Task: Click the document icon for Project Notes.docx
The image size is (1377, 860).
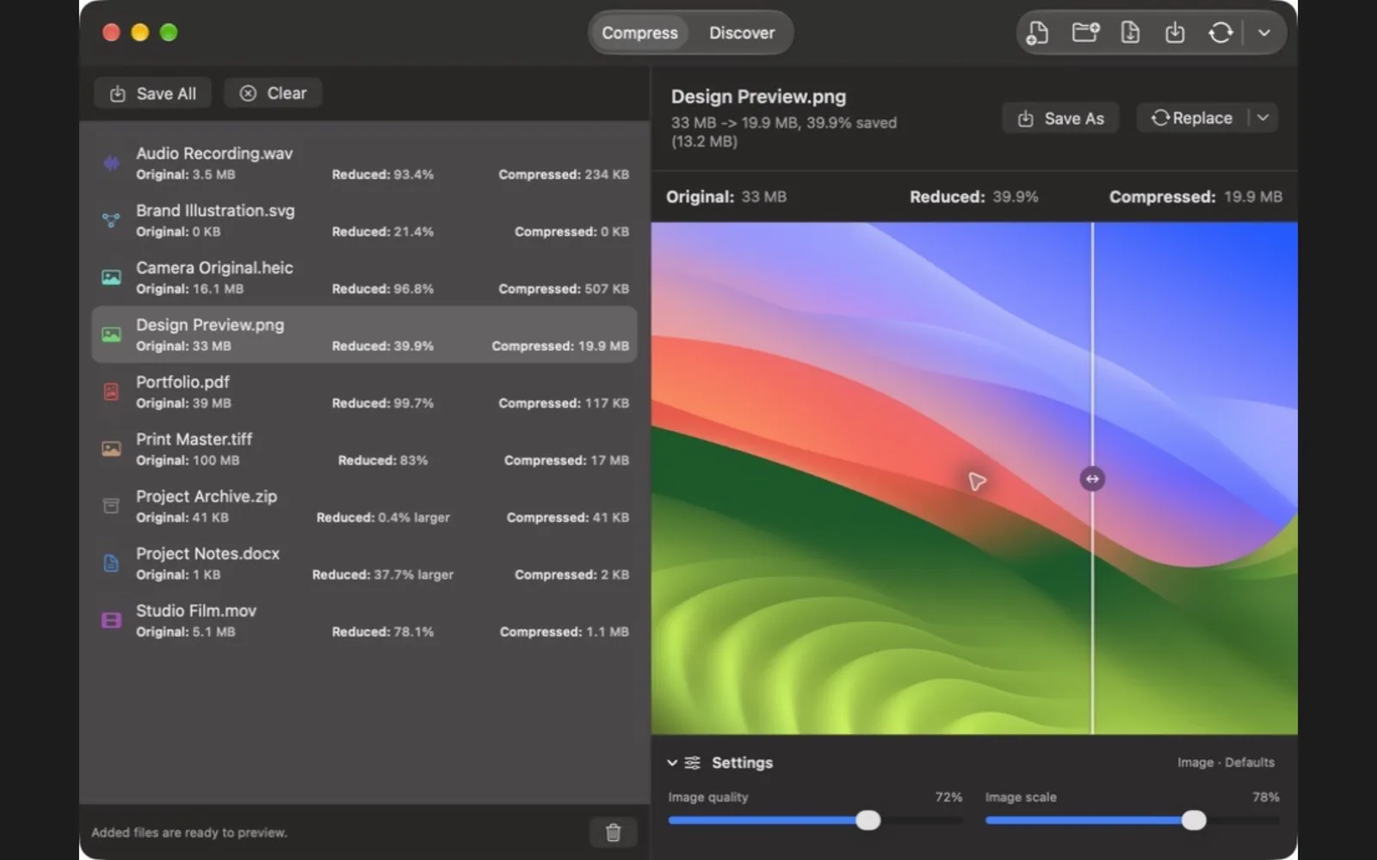Action: 111,563
